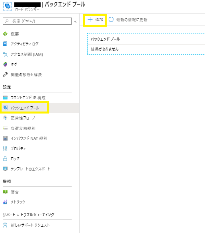Click the magnifier icon in search box
Image resolution: width=205 pixels, height=233 pixels.
click(7, 21)
